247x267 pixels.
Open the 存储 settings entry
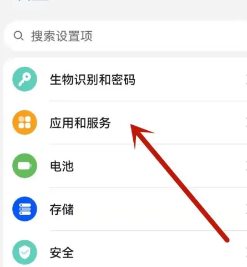[125, 209]
